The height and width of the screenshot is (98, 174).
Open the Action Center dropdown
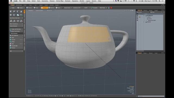point(68,8)
